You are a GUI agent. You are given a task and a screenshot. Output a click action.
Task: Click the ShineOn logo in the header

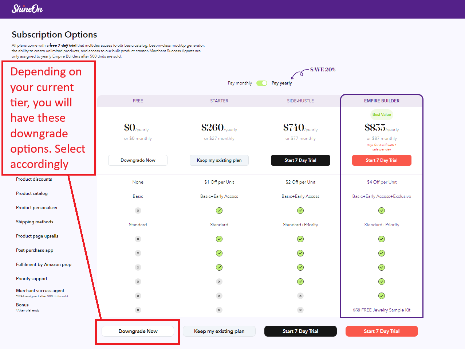point(27,9)
